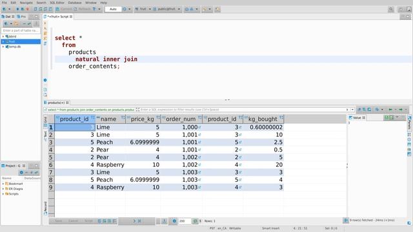Expand the Bookmarks project folder
This screenshot has height=232, width=413.
click(x=3, y=184)
